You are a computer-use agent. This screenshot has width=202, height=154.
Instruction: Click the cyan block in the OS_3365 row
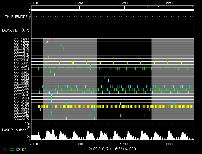click(109, 80)
